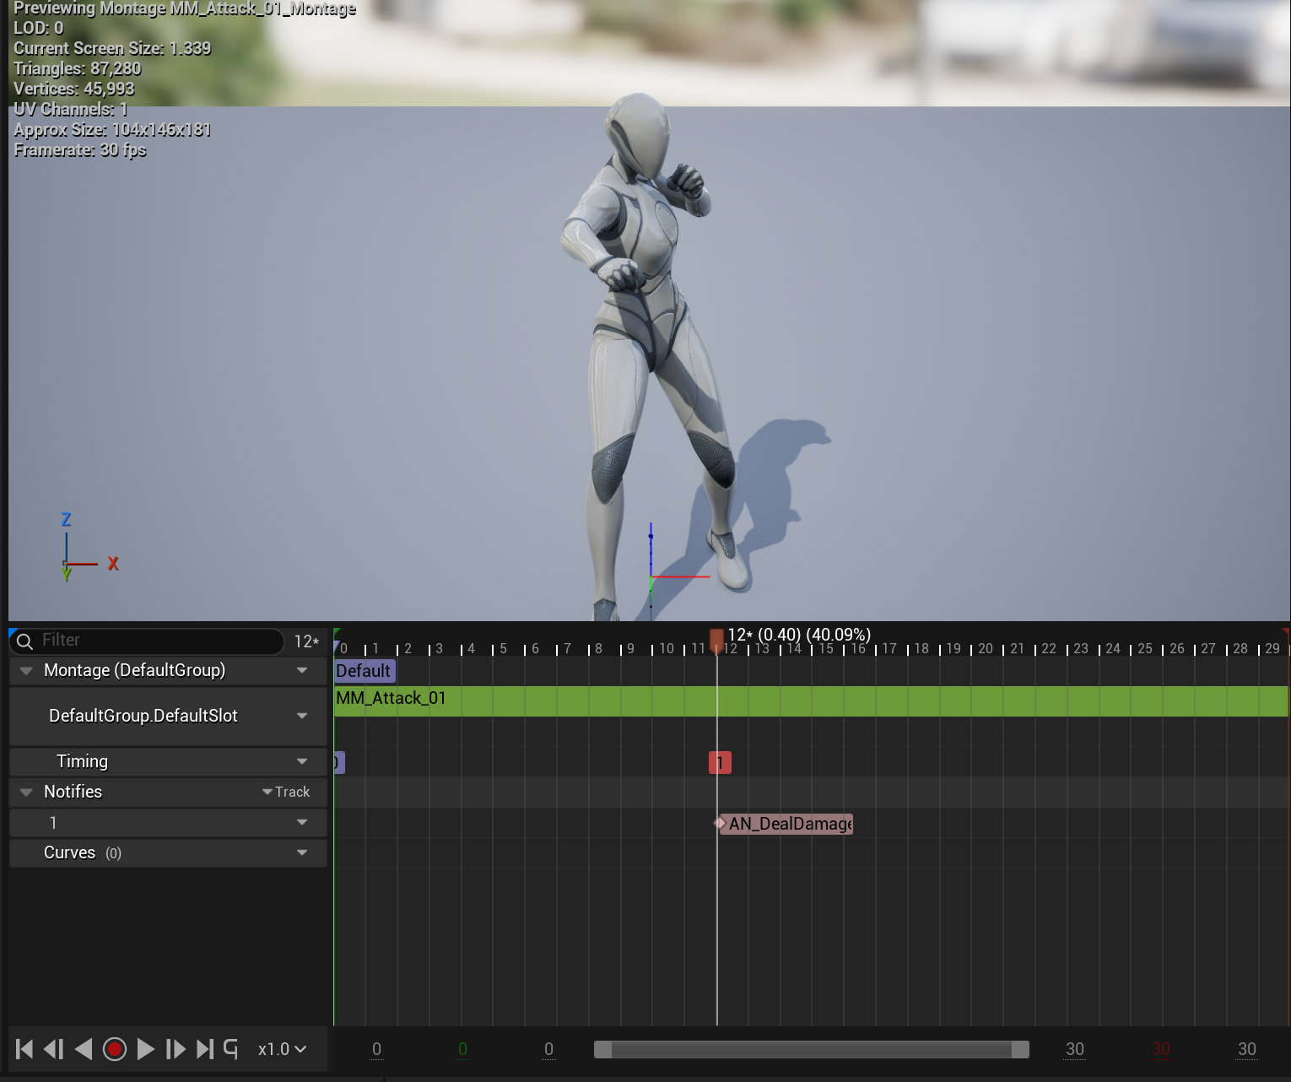Open the Timing track options dropdown

click(302, 761)
